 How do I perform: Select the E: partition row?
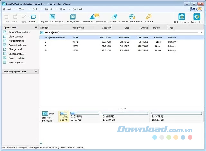122,51
